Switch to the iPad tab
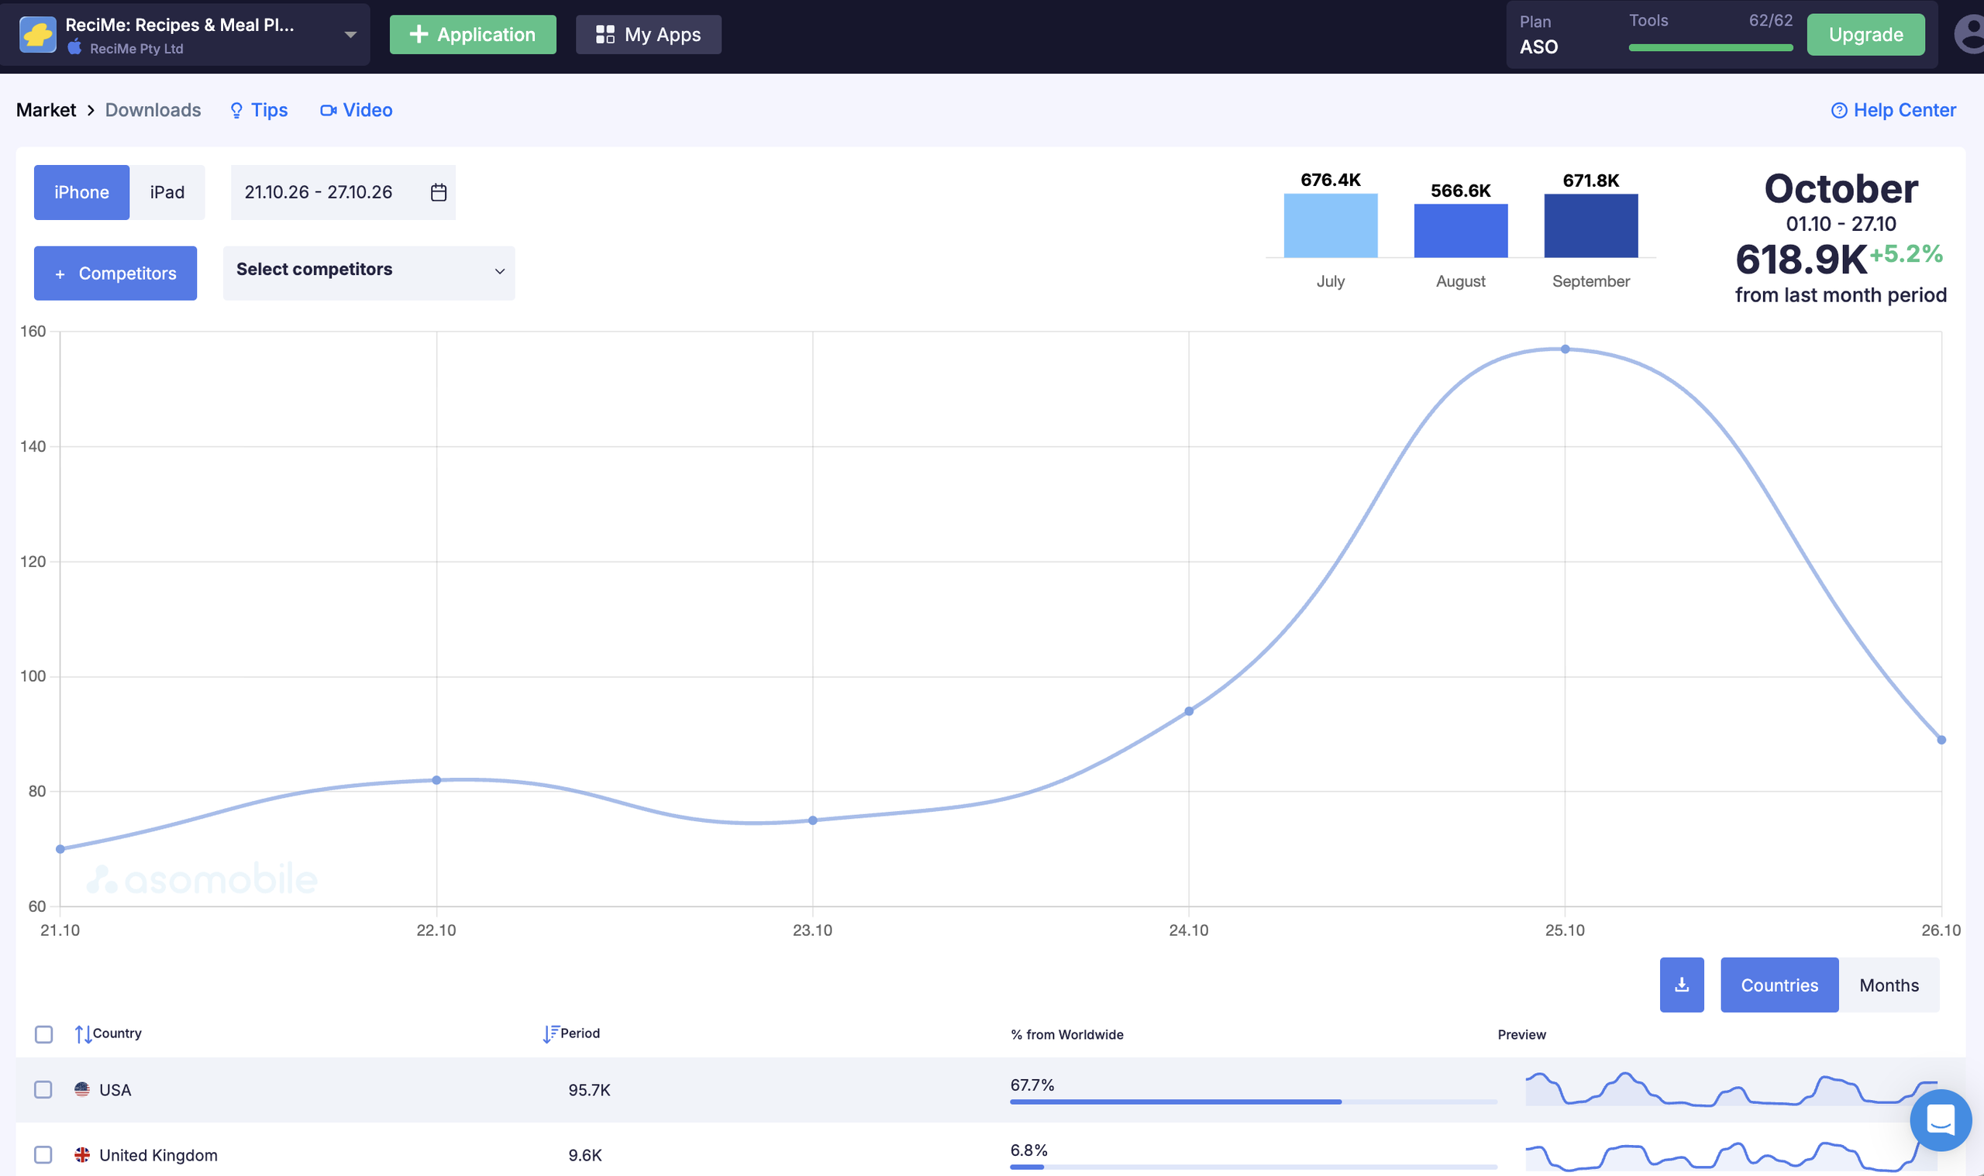The width and height of the screenshot is (1984, 1176). click(167, 193)
